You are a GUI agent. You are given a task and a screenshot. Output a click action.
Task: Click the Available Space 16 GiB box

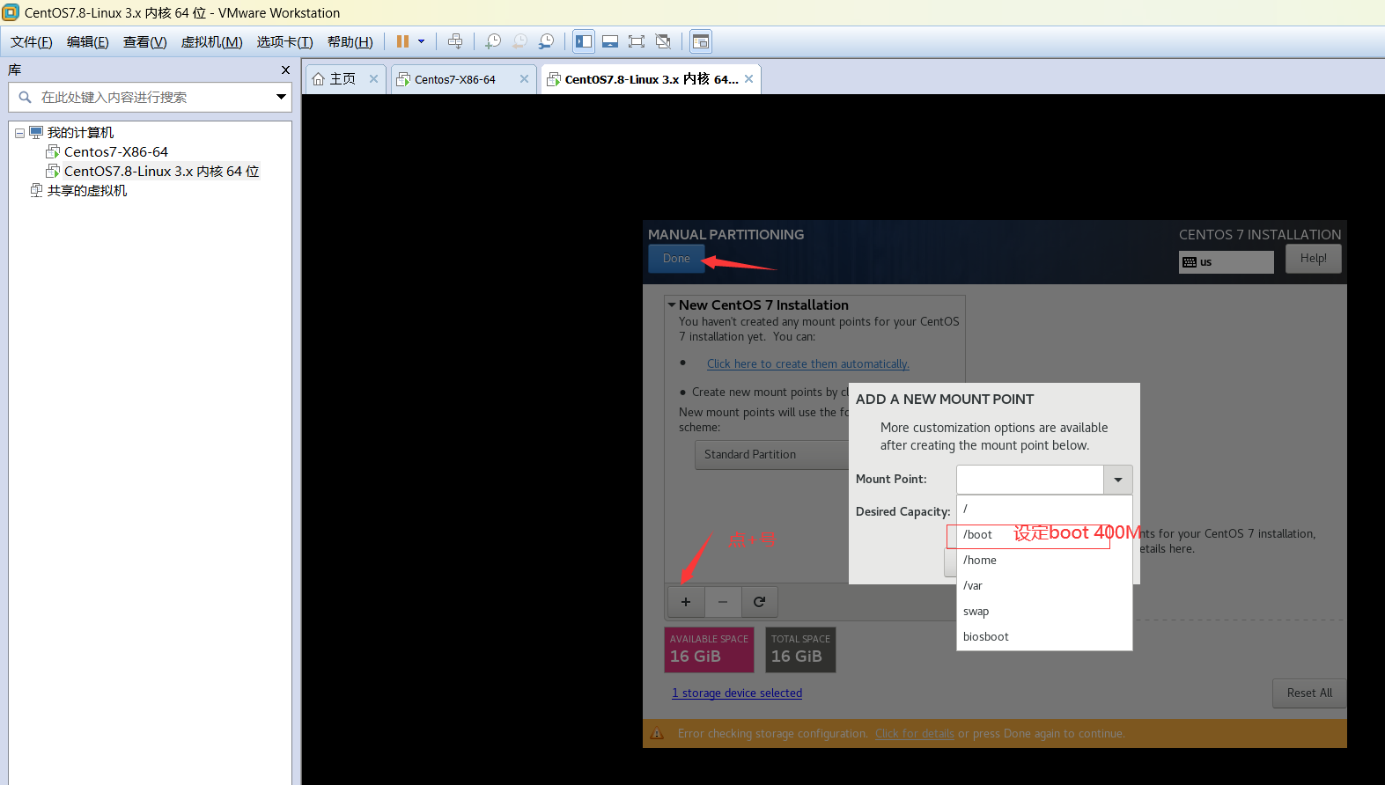coord(709,649)
